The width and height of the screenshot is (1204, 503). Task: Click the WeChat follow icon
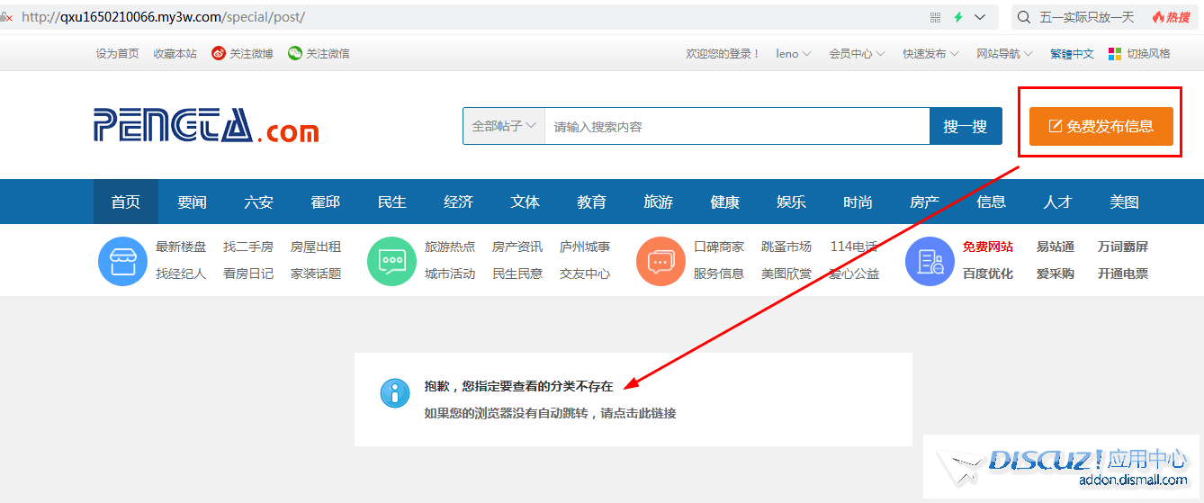(295, 54)
